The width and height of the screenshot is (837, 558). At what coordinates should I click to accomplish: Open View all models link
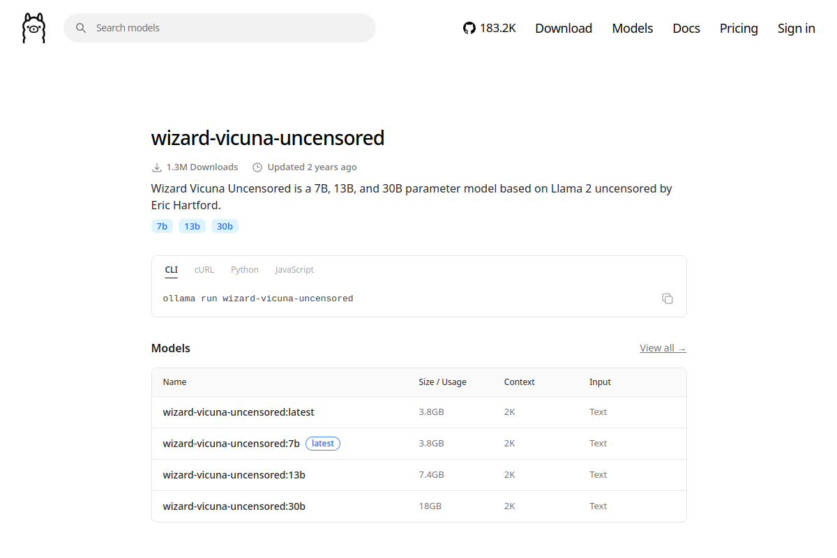(x=663, y=348)
